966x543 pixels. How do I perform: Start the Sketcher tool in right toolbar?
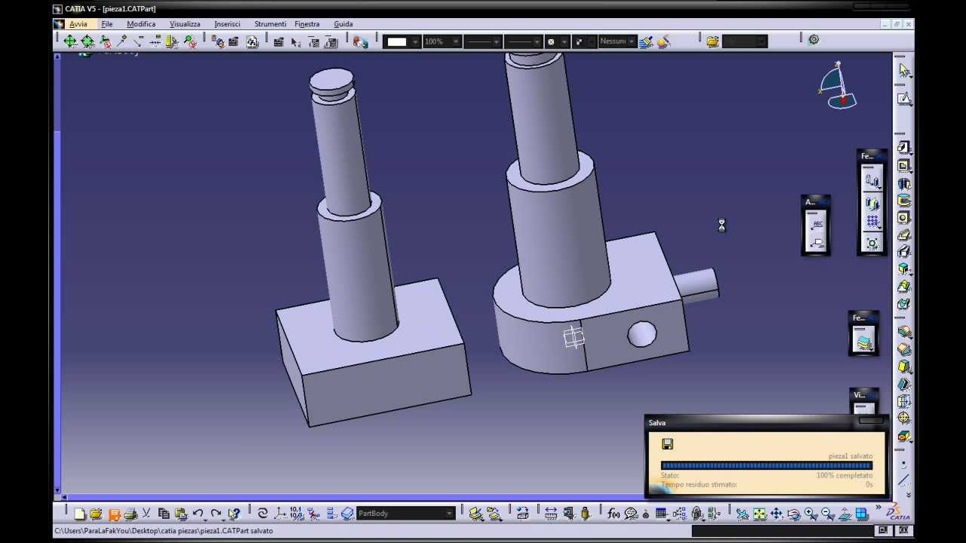(x=904, y=99)
